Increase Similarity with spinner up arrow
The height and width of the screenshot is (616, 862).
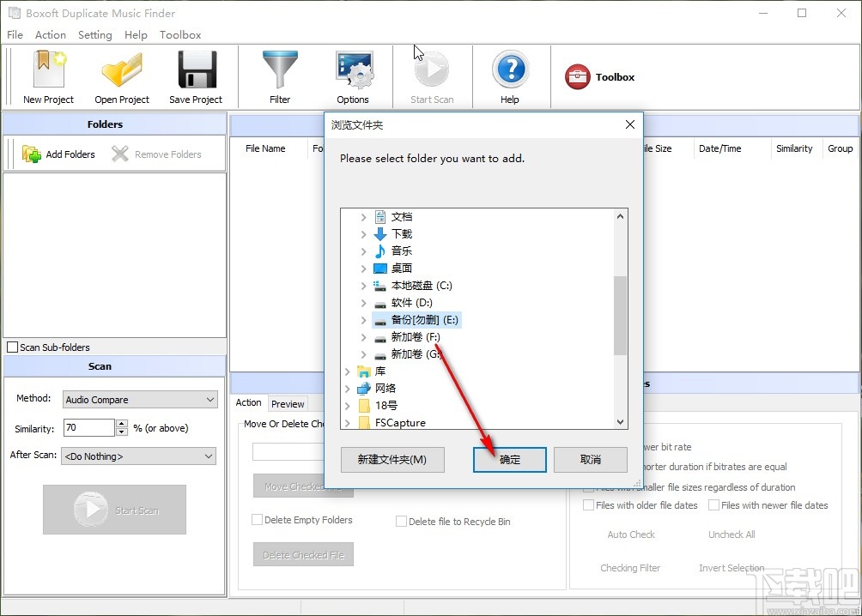click(x=122, y=423)
